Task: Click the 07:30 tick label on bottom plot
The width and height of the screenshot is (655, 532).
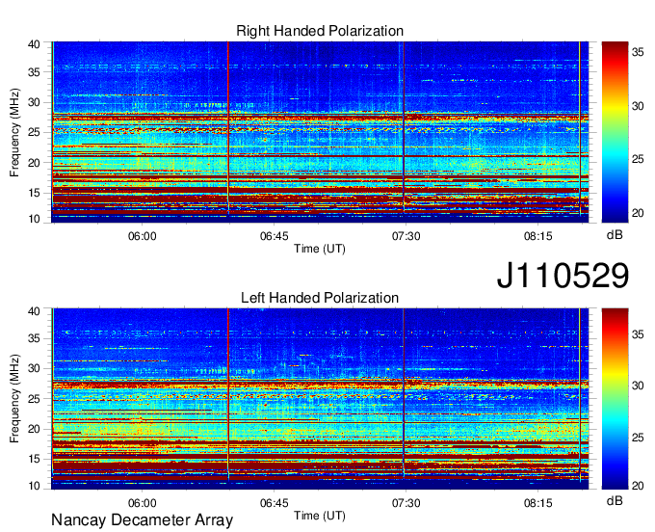Action: pos(406,503)
